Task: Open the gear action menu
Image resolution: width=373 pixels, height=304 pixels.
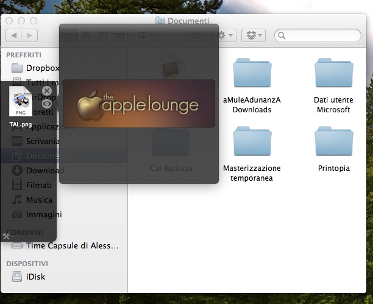Action: (x=226, y=35)
